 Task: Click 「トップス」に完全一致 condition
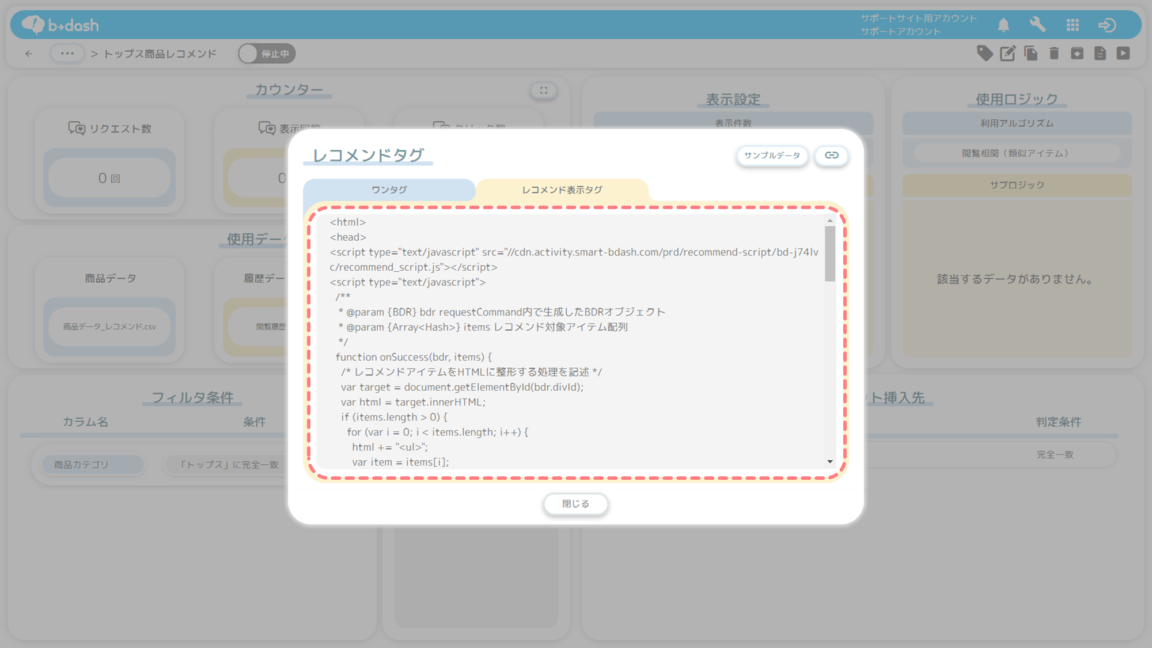(x=229, y=465)
